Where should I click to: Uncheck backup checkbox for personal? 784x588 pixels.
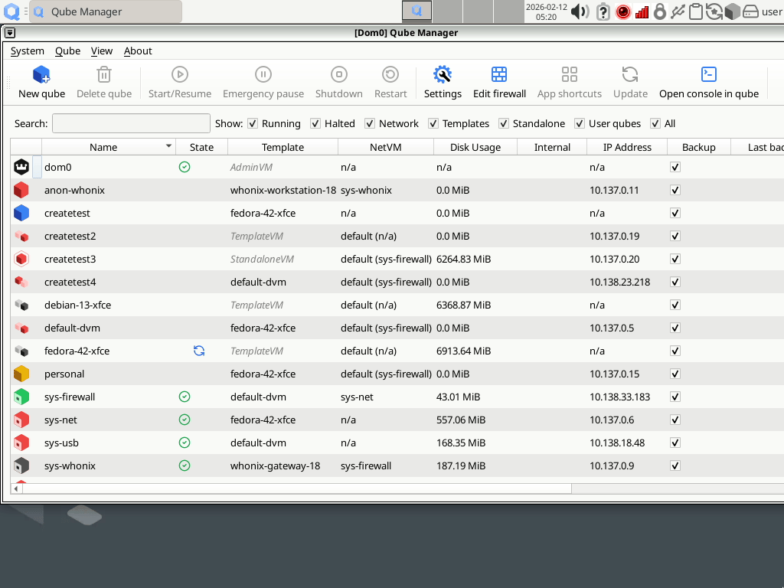coord(675,374)
